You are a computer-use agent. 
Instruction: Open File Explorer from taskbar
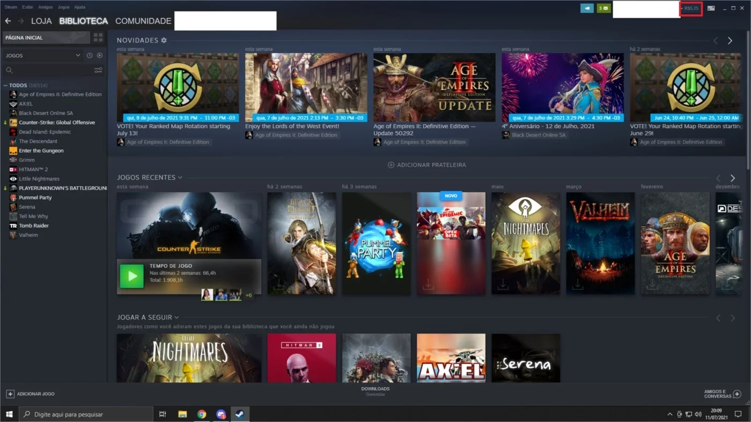182,414
